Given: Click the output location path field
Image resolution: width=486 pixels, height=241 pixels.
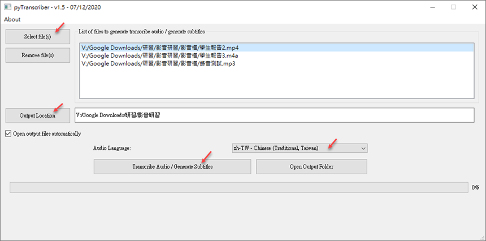Looking at the screenshot, I should (274, 115).
